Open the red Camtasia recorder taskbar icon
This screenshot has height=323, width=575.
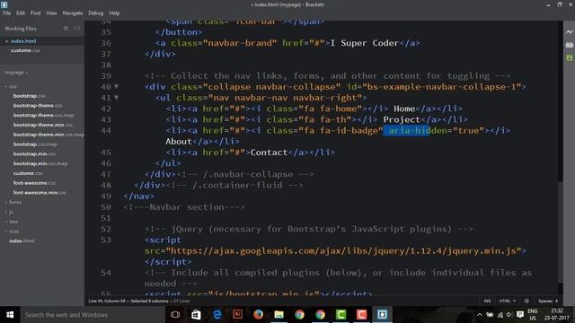pos(361,315)
